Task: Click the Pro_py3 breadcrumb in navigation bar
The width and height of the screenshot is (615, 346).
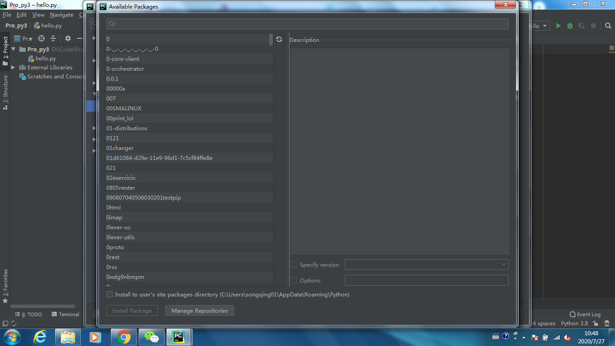Action: pos(16,26)
